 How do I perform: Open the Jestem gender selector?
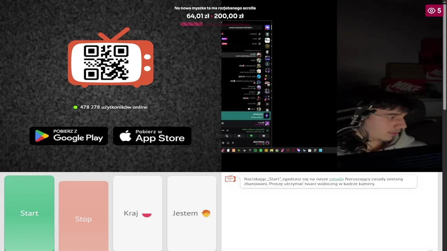click(x=192, y=213)
